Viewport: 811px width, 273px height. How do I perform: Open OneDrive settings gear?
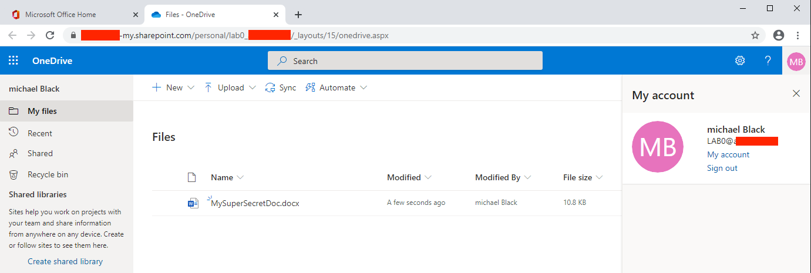[740, 60]
